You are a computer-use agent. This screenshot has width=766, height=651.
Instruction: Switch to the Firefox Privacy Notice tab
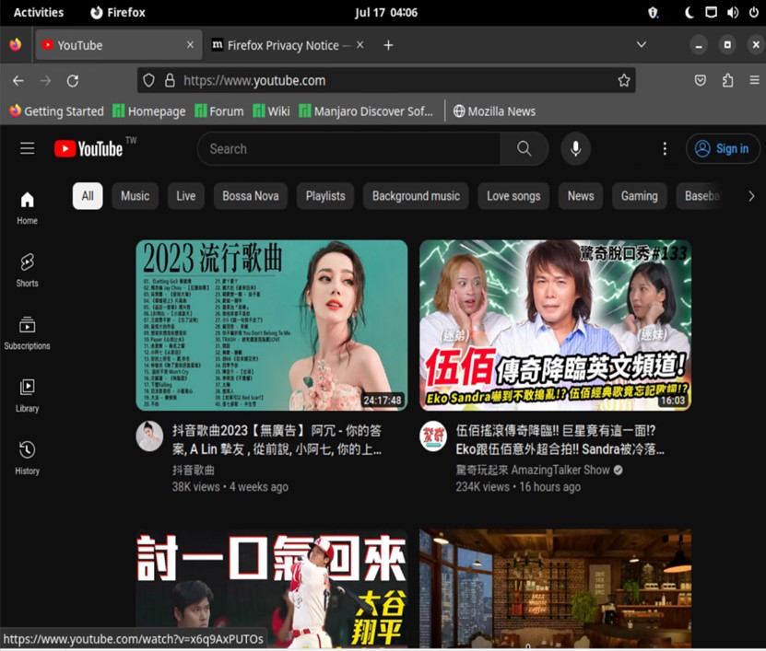pyautogui.click(x=288, y=45)
